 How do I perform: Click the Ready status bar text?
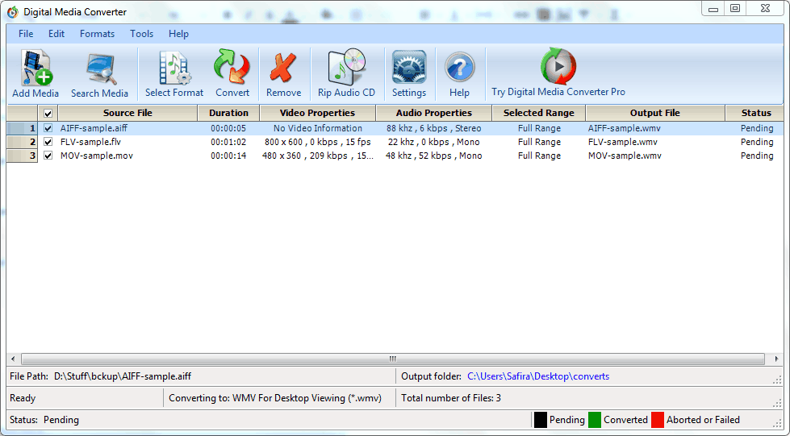pos(23,398)
